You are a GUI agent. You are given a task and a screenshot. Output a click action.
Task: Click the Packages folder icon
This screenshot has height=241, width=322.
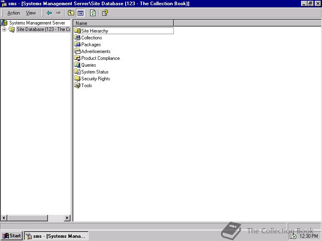coord(77,44)
